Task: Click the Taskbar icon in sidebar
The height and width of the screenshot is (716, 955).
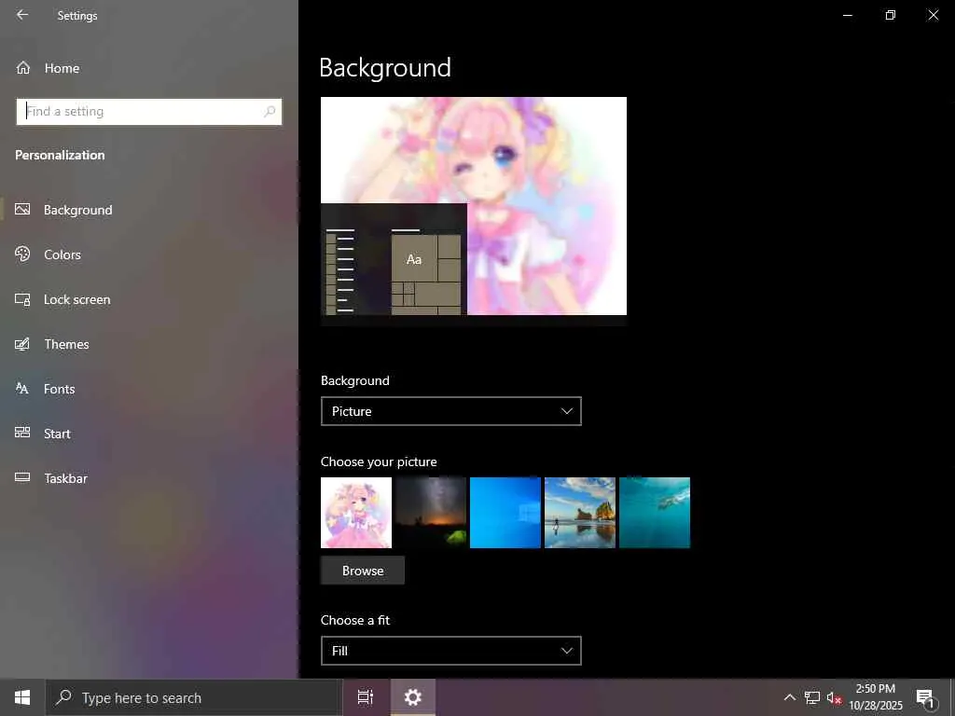Action: click(x=22, y=477)
